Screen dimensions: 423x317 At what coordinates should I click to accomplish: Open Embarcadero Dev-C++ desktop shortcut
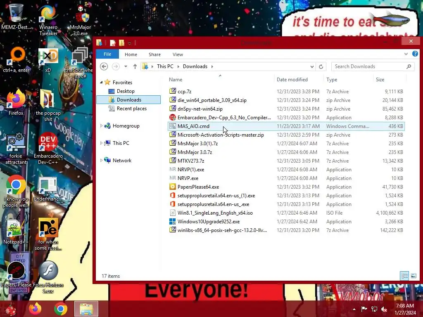pos(48,148)
